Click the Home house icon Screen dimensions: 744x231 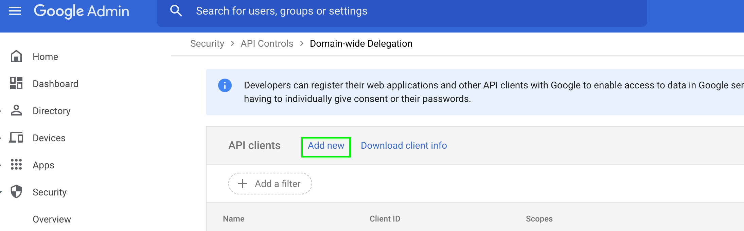(16, 57)
